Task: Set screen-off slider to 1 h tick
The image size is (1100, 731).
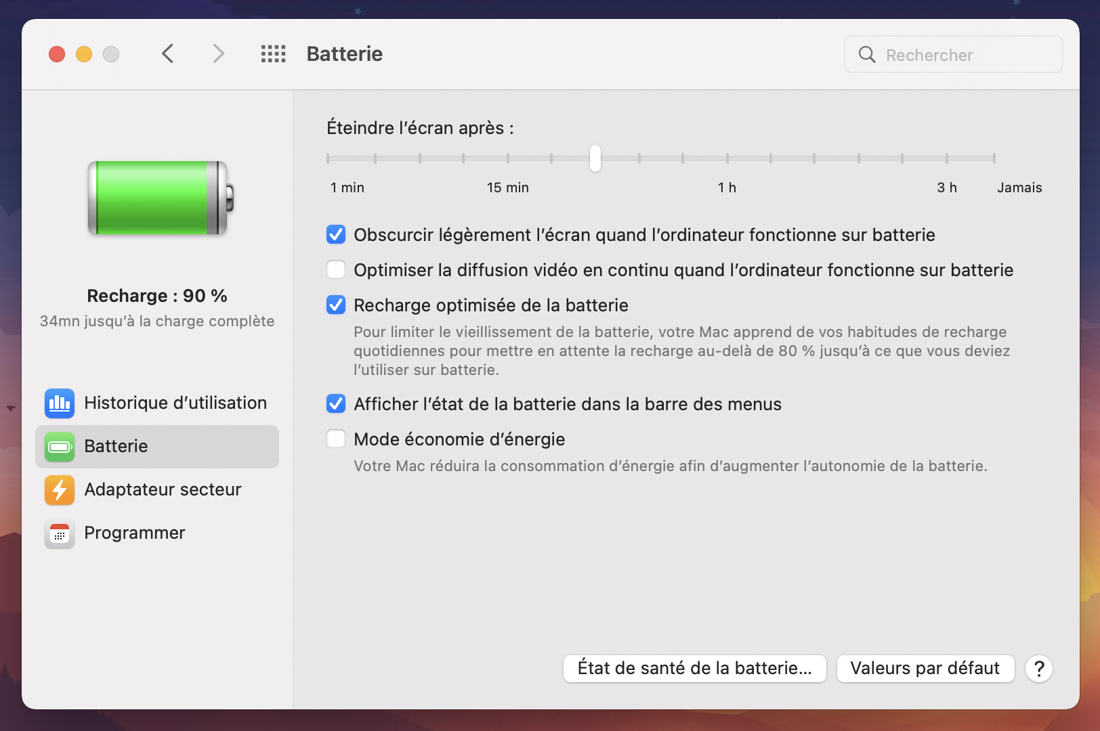Action: tap(727, 158)
